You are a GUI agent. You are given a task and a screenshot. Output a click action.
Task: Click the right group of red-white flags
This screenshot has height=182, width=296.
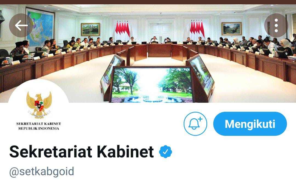click(197, 30)
